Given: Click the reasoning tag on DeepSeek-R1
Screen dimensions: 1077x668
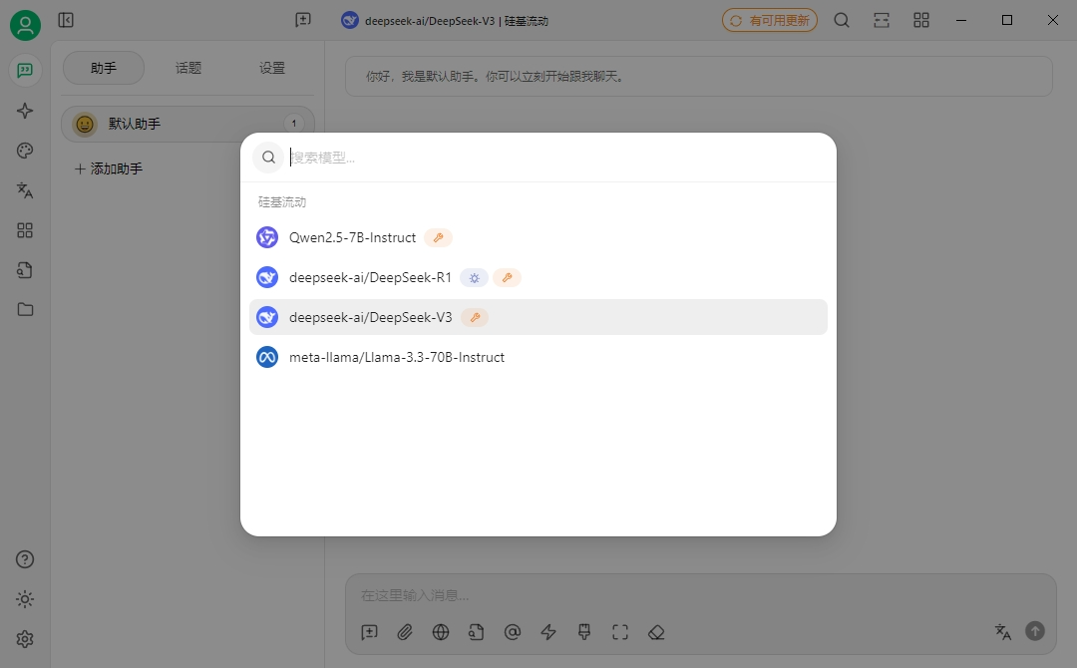Looking at the screenshot, I should [474, 277].
